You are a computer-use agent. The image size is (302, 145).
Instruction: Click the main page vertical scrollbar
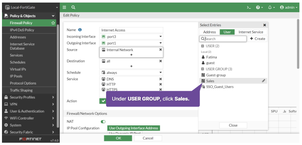(298, 44)
